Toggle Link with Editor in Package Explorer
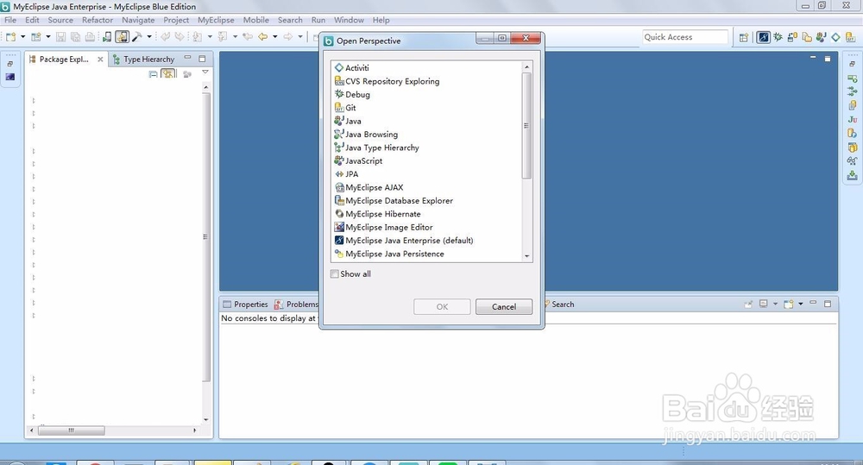 click(x=168, y=73)
